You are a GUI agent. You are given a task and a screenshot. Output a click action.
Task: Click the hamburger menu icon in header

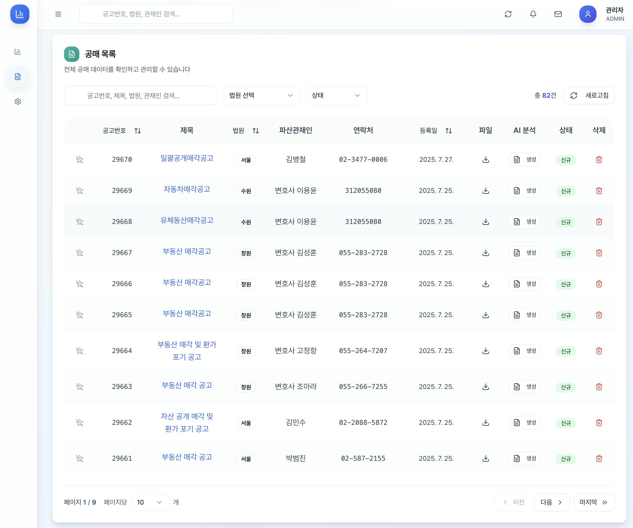(58, 14)
